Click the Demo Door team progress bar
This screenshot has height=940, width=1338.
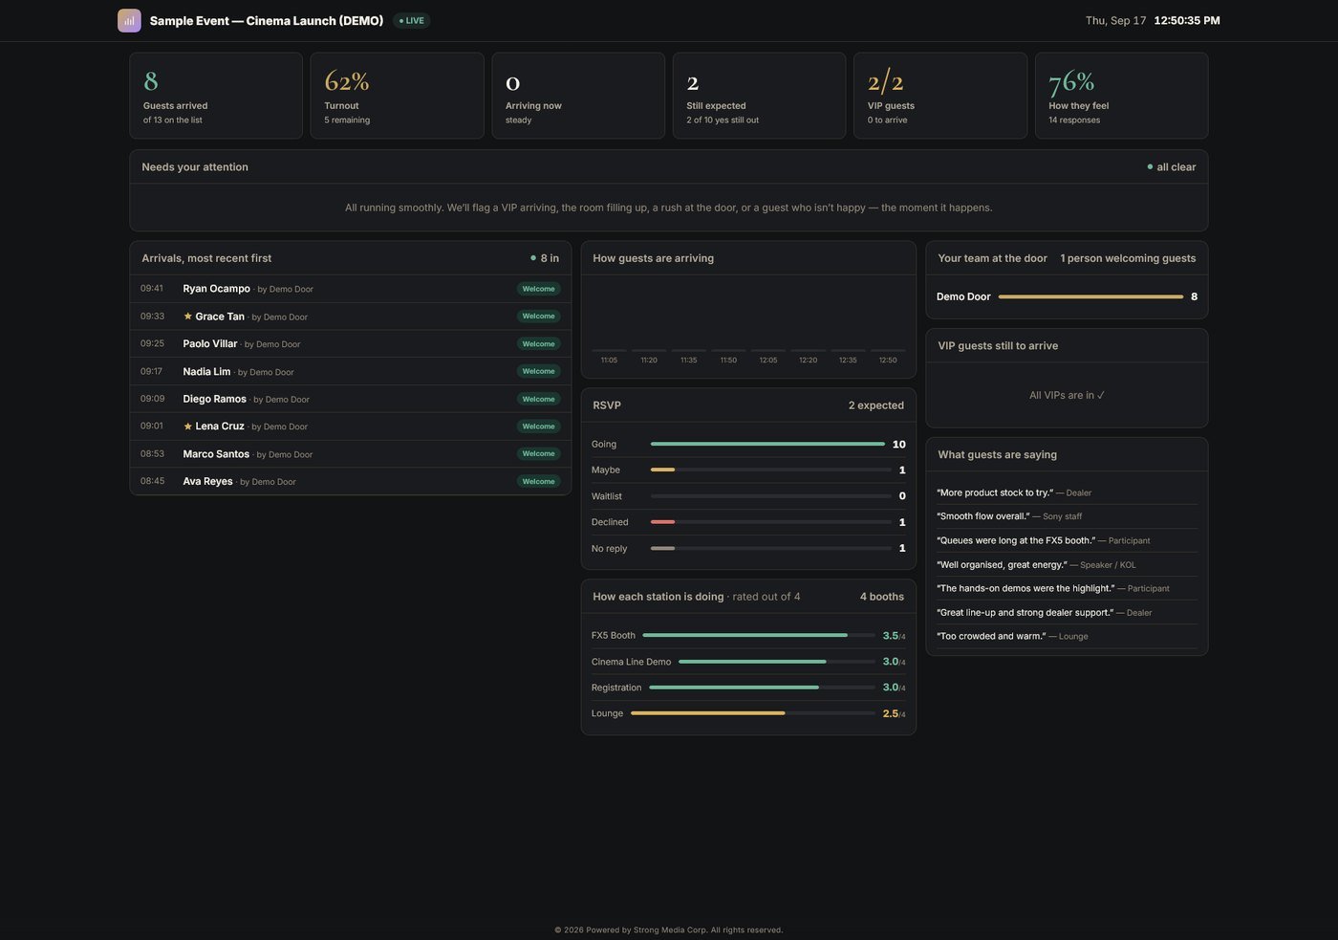[1090, 296]
